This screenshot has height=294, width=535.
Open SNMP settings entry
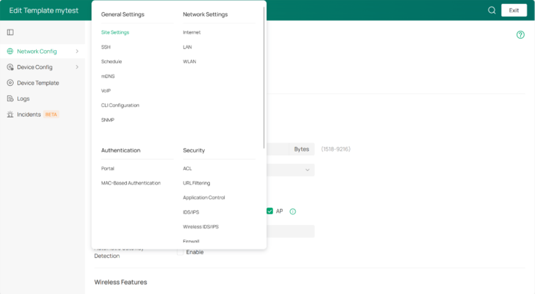(108, 120)
